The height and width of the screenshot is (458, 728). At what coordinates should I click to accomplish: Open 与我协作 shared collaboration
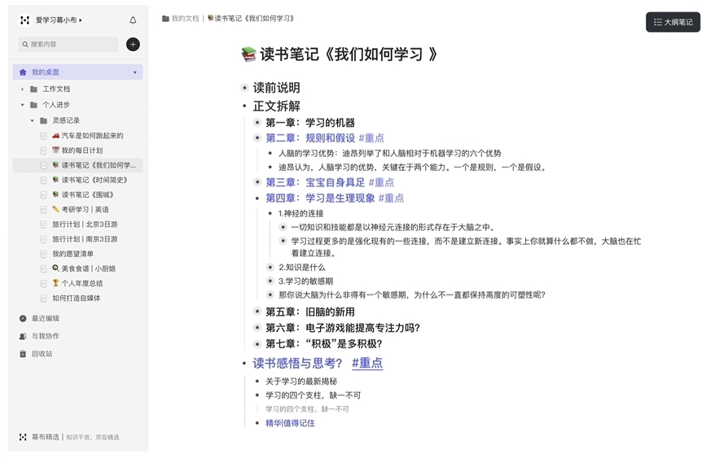pos(45,336)
